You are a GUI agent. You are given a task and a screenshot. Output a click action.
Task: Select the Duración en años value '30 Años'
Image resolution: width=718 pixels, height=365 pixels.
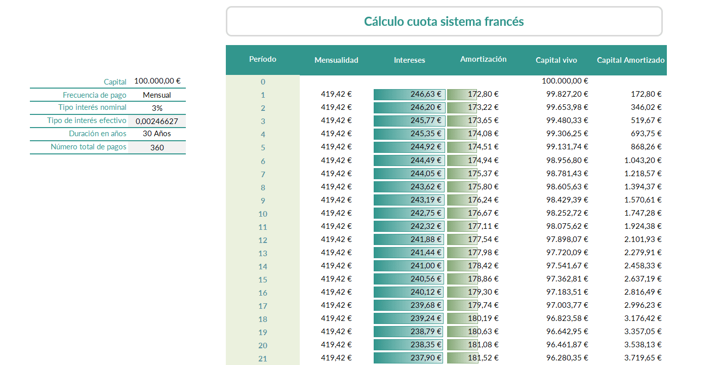(x=157, y=134)
